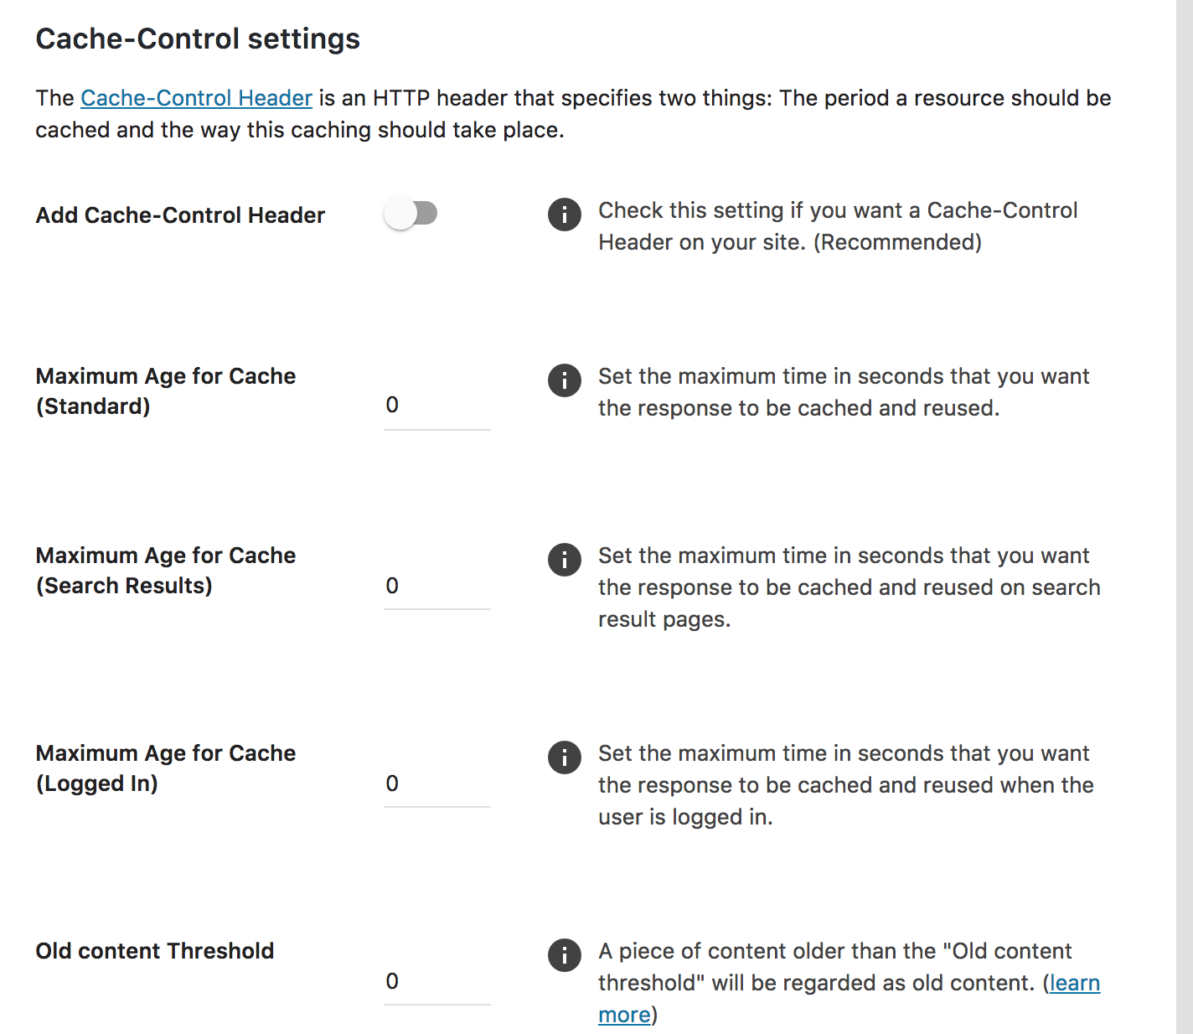Enable the Add Cache-Control Header switch
This screenshot has height=1034, width=1193.
pyautogui.click(x=411, y=214)
